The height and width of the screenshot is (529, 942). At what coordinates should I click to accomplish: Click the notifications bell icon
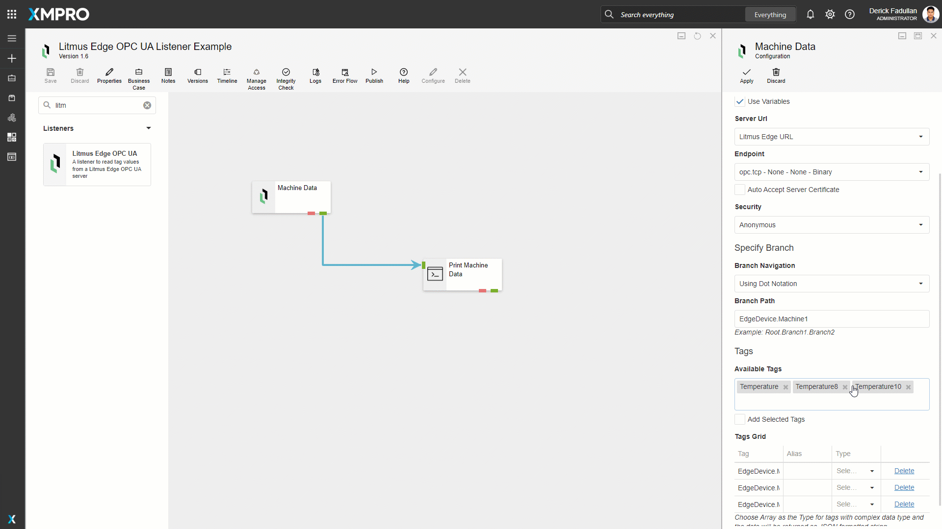[x=810, y=15]
